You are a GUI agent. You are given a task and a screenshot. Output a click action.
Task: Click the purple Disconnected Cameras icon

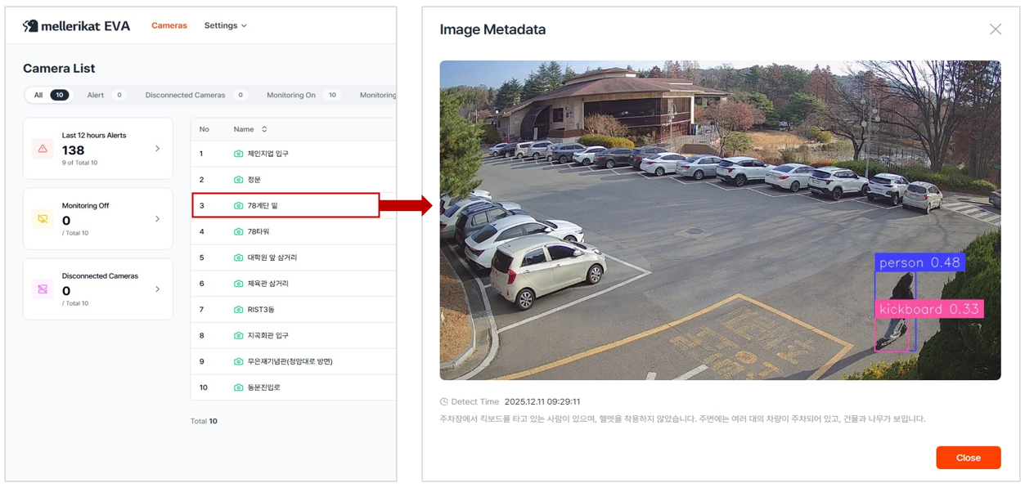(x=43, y=289)
